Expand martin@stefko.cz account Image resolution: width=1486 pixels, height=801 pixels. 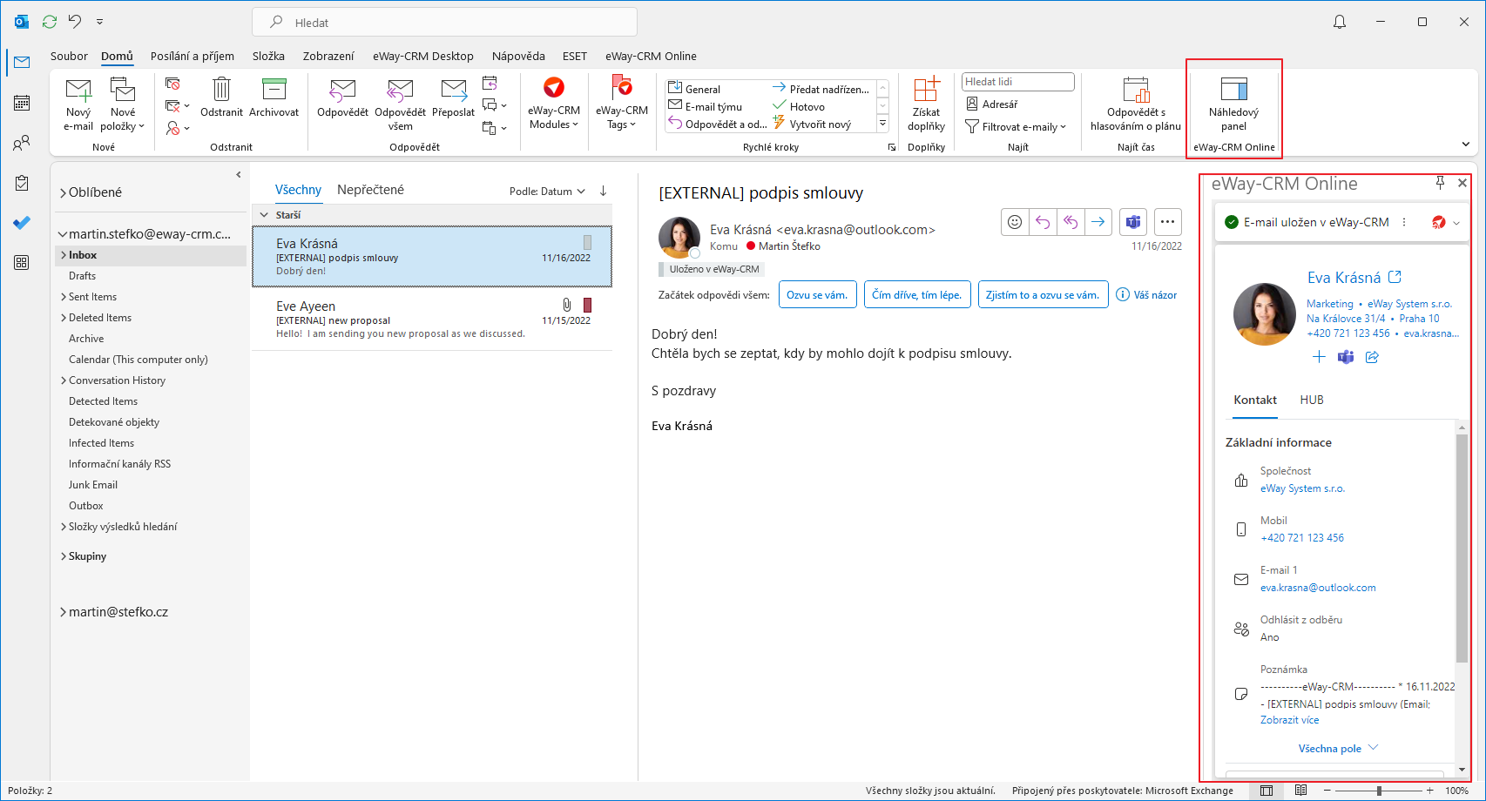pyautogui.click(x=63, y=612)
